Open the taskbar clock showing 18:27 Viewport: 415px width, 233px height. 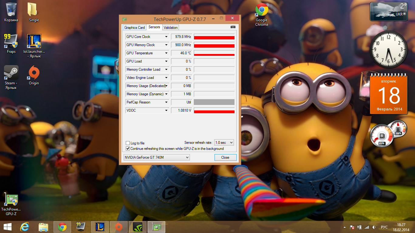401,227
